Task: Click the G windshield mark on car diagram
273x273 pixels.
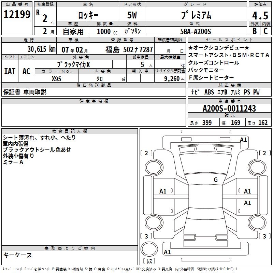Action: [x=215, y=180]
